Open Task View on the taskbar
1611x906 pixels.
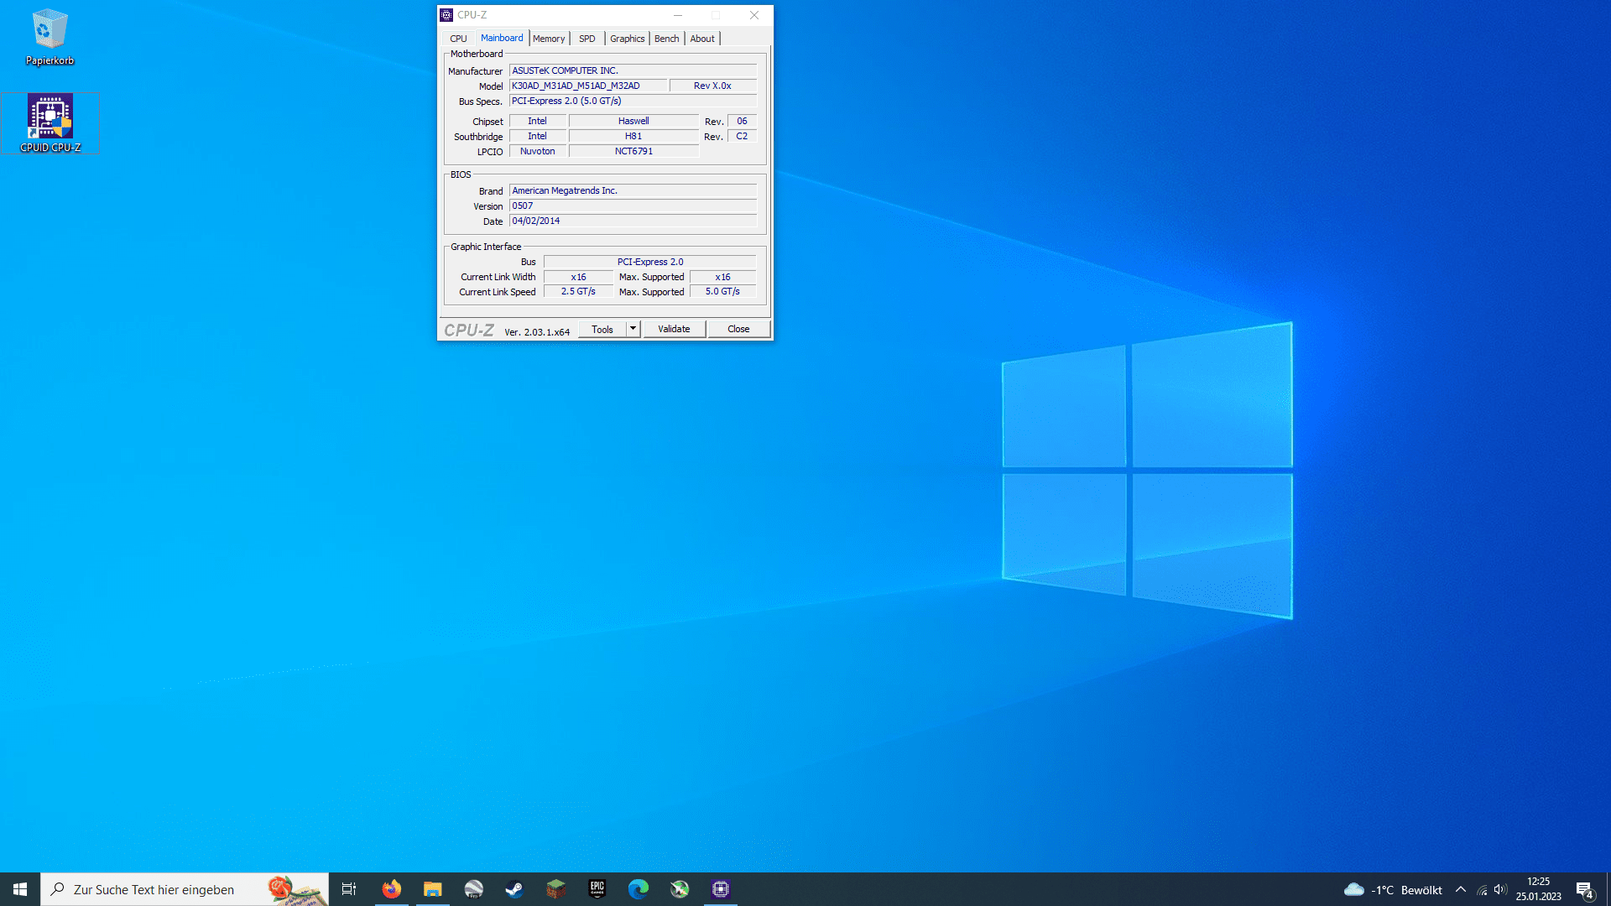click(x=349, y=889)
